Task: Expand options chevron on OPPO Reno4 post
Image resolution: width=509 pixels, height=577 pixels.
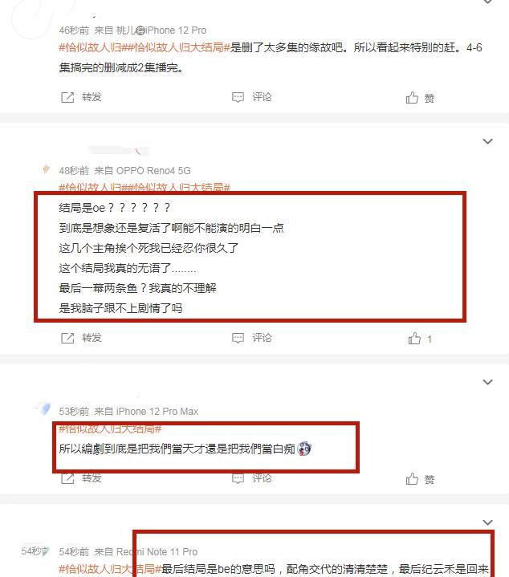Action: tap(487, 141)
